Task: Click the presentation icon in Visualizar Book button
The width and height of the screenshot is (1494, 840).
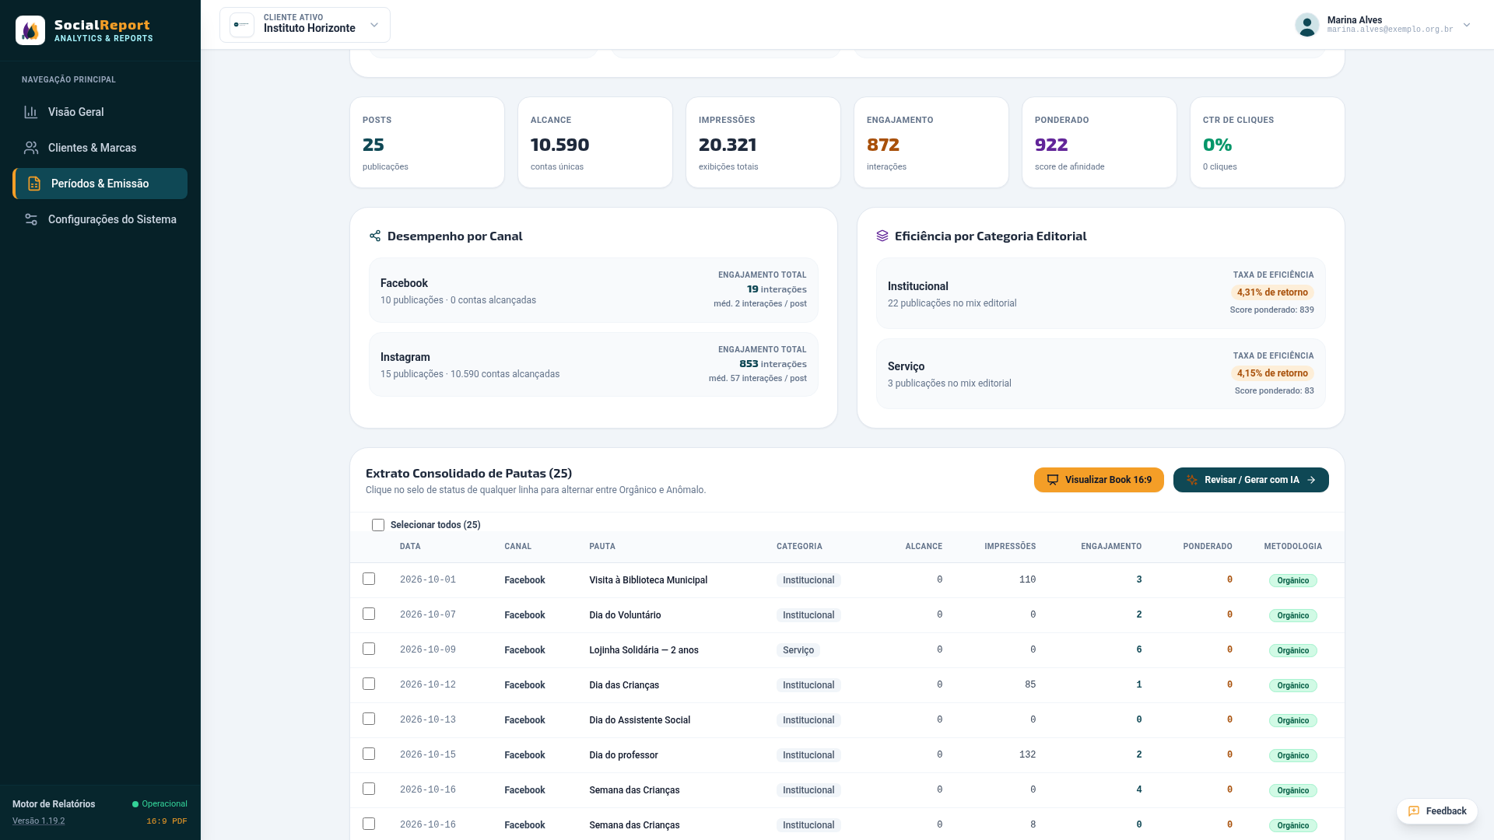Action: 1053,480
